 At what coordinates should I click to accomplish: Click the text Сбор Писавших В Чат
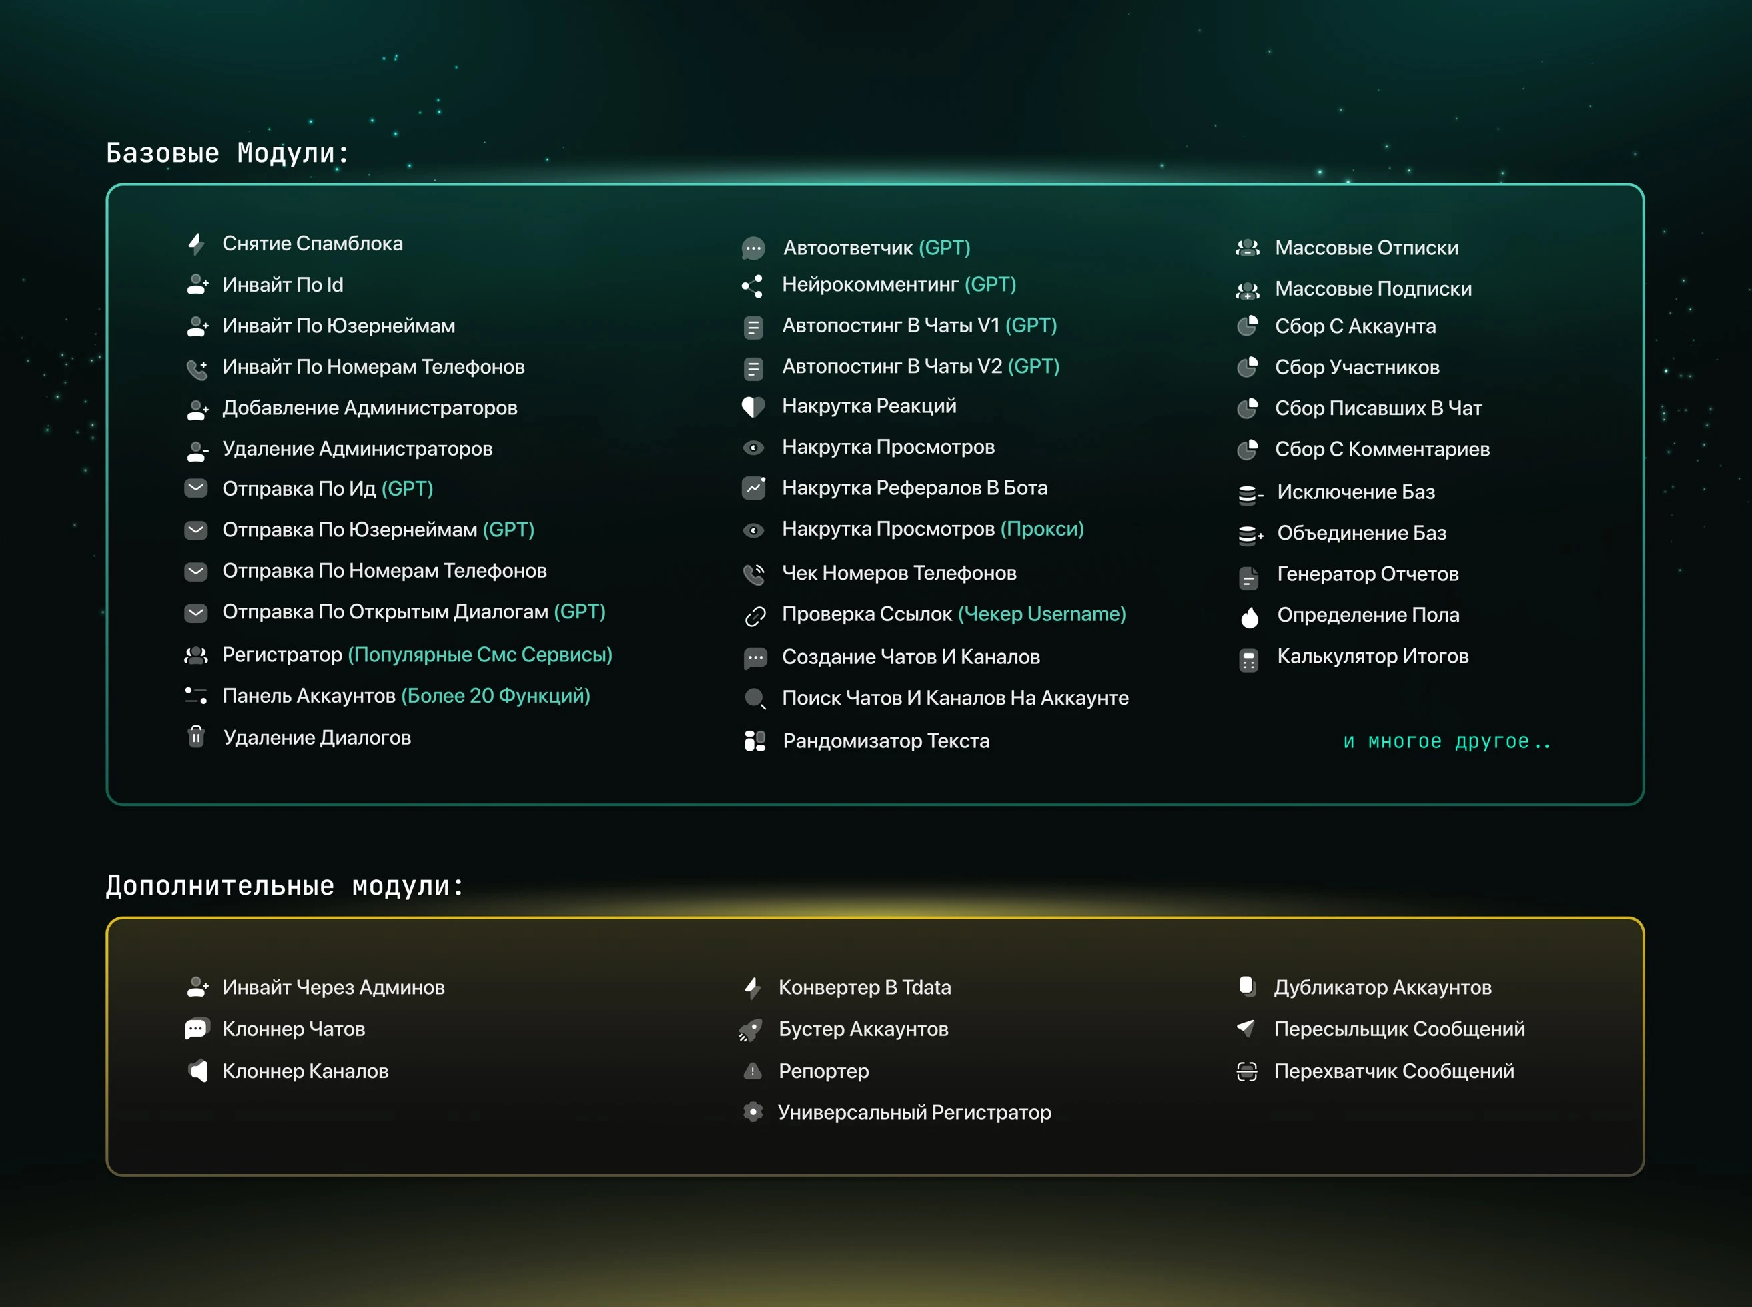pyautogui.click(x=1378, y=408)
